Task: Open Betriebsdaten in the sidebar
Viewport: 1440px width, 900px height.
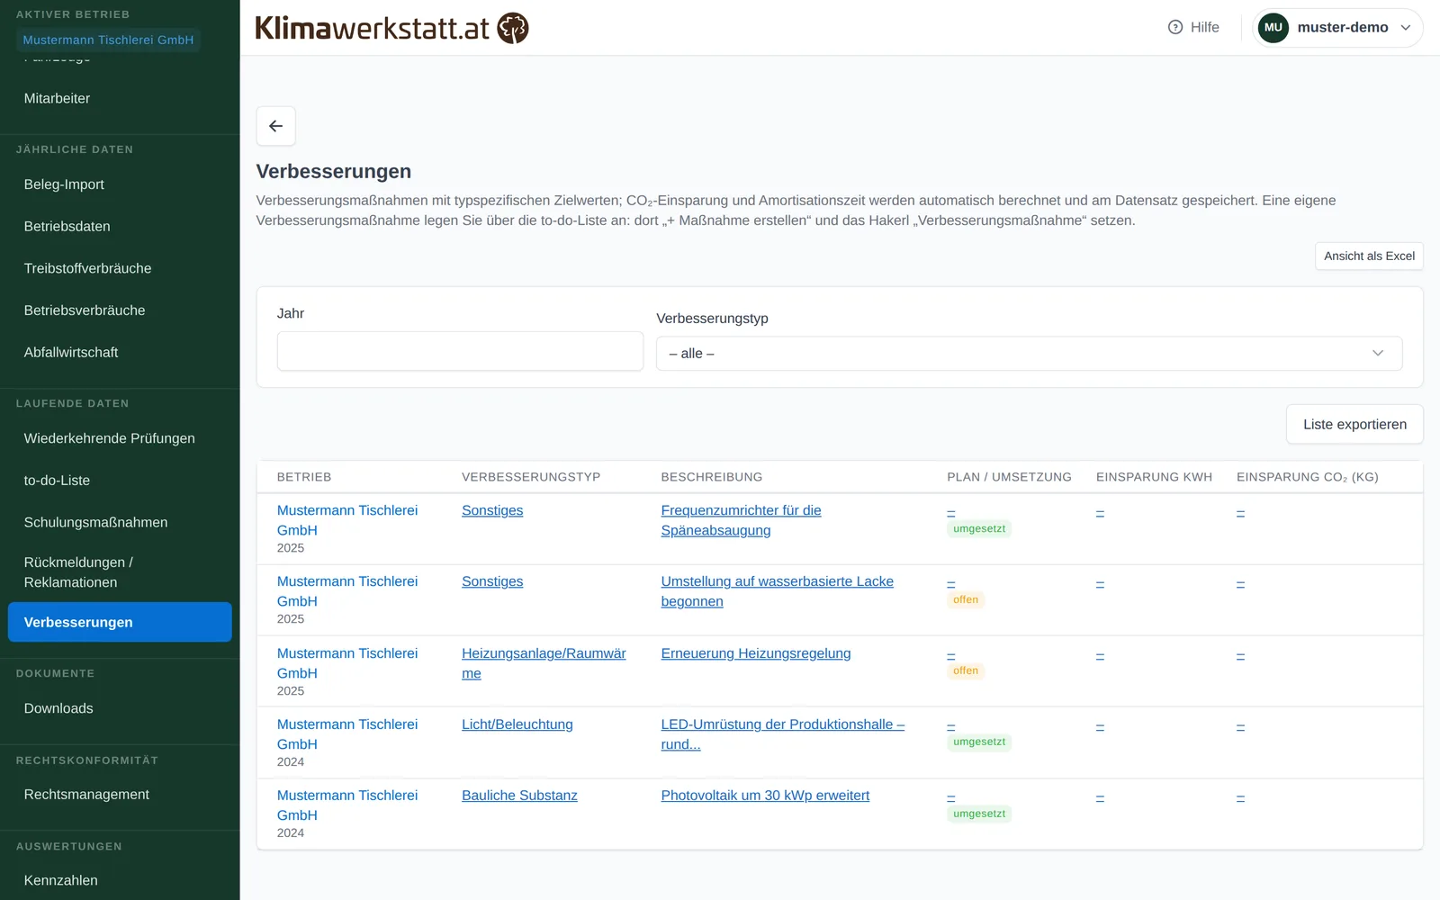Action: point(120,227)
